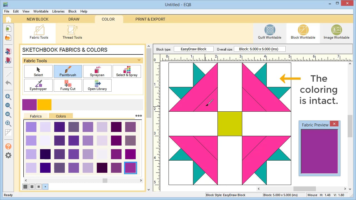This screenshot has width=356, height=200.
Task: Switch to the DRAW tab
Action: 74,19
